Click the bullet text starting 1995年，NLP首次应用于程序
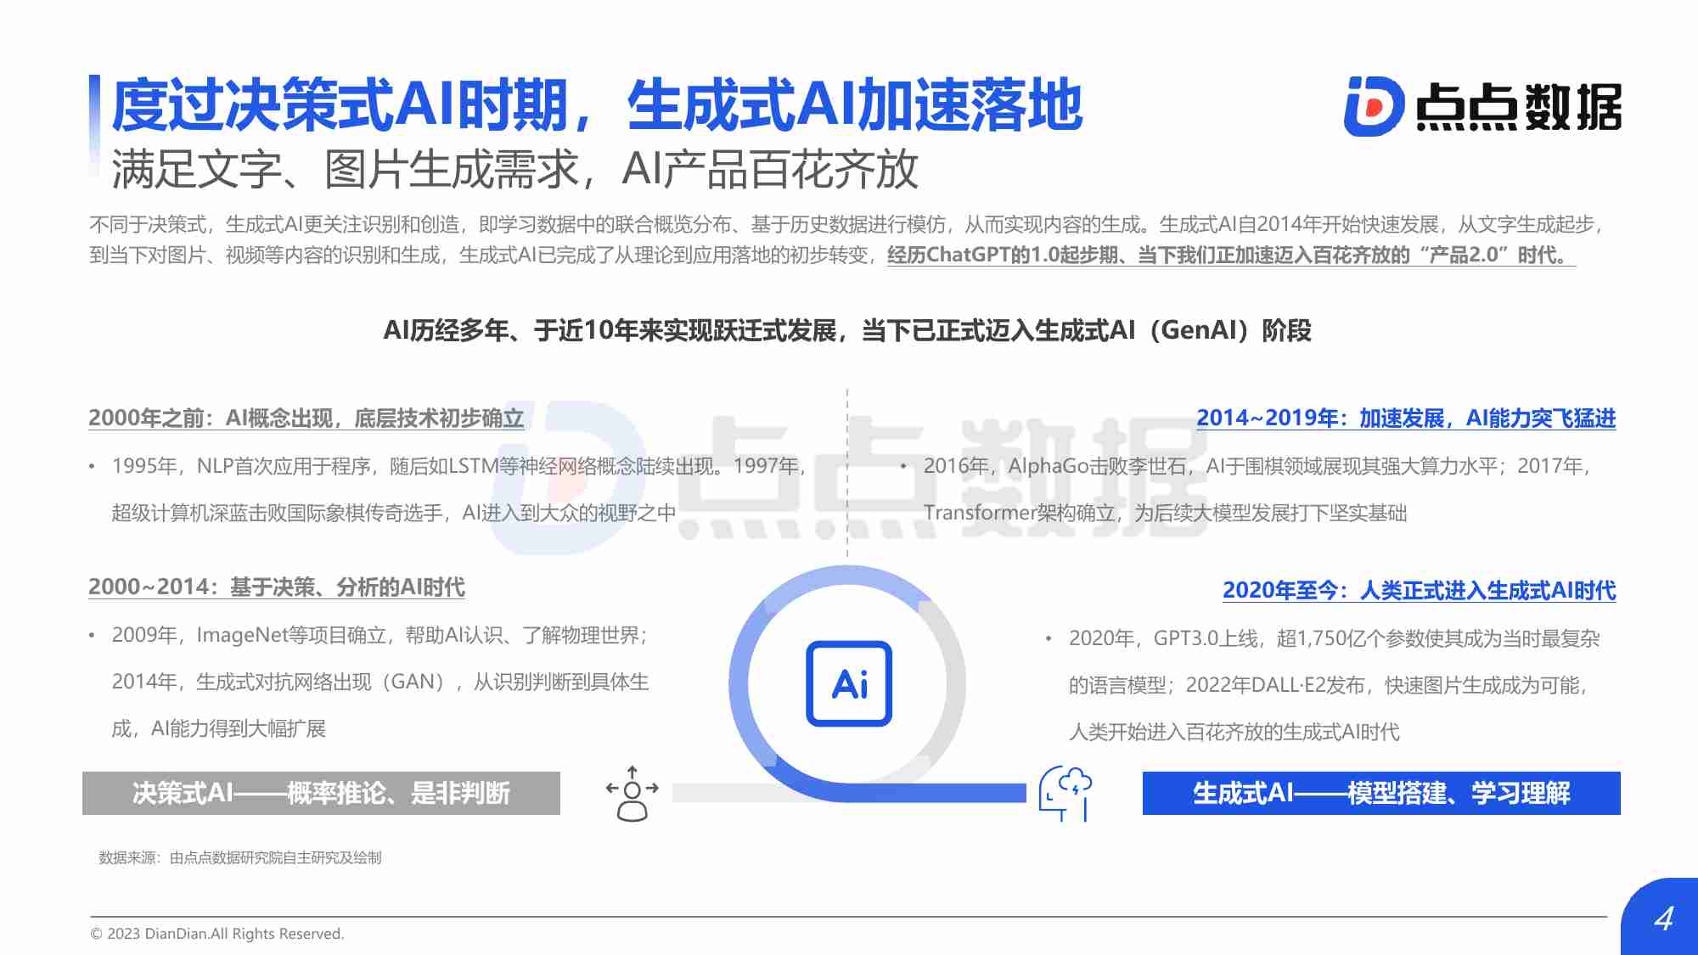 coord(458,466)
